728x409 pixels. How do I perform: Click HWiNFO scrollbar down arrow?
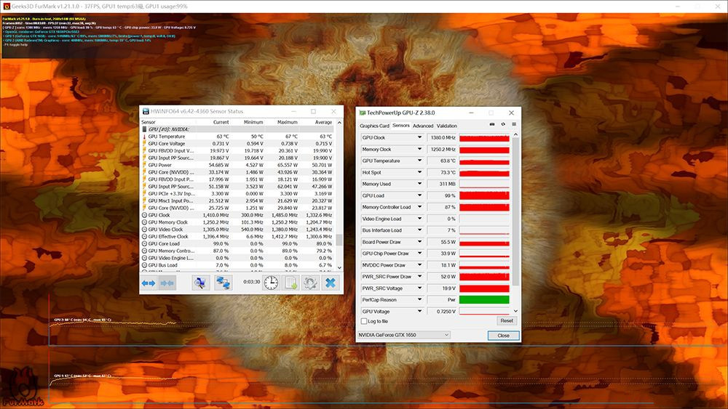click(x=339, y=268)
